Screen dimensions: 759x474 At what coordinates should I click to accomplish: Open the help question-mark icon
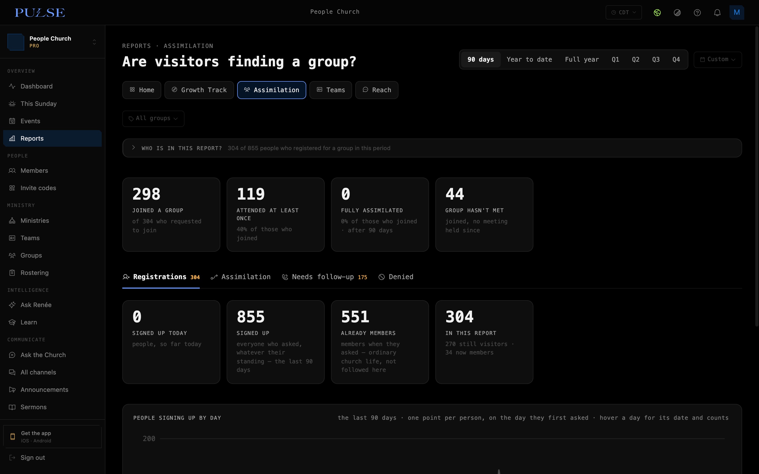tap(697, 13)
